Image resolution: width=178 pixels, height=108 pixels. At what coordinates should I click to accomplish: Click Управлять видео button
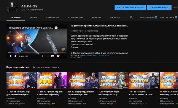159,7
